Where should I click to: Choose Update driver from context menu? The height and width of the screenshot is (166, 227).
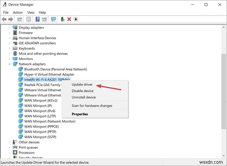[x=82, y=85]
